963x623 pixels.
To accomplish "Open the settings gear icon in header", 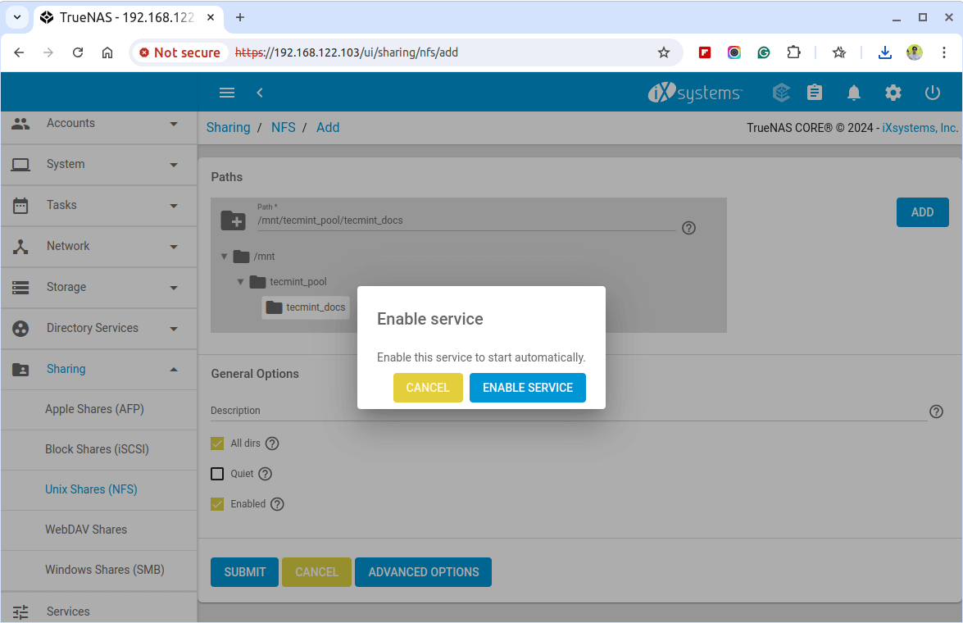I will tap(893, 93).
